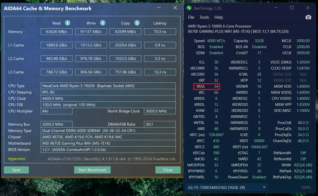This screenshot has width=318, height=196.
Task: Save the AIDA64 benchmark results
Action: [x=16, y=170]
